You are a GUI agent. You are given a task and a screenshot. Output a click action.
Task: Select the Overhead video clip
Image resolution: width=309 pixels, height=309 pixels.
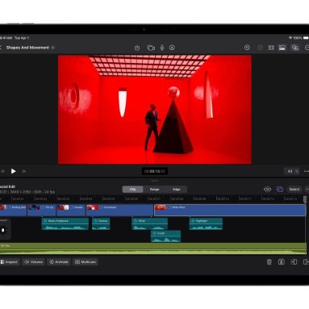(x=119, y=210)
